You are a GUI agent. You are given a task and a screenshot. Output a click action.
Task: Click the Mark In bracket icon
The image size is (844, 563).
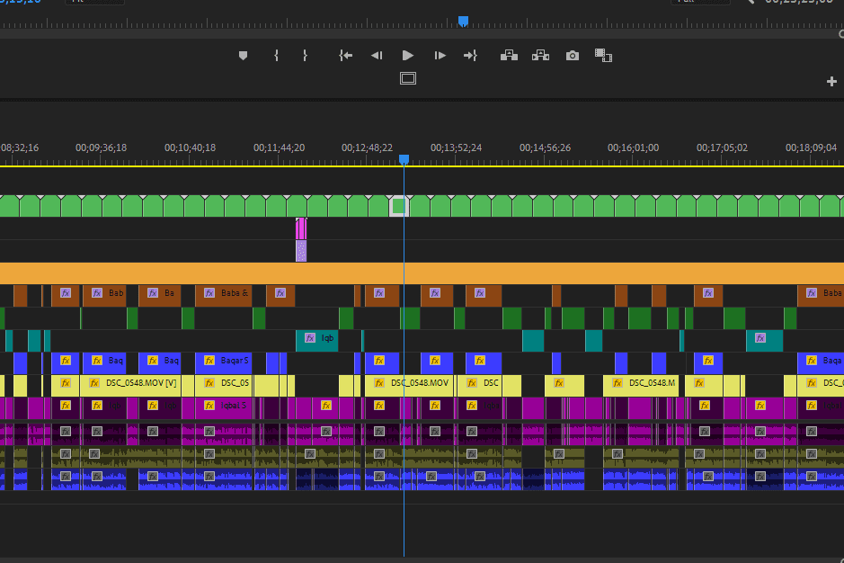276,56
